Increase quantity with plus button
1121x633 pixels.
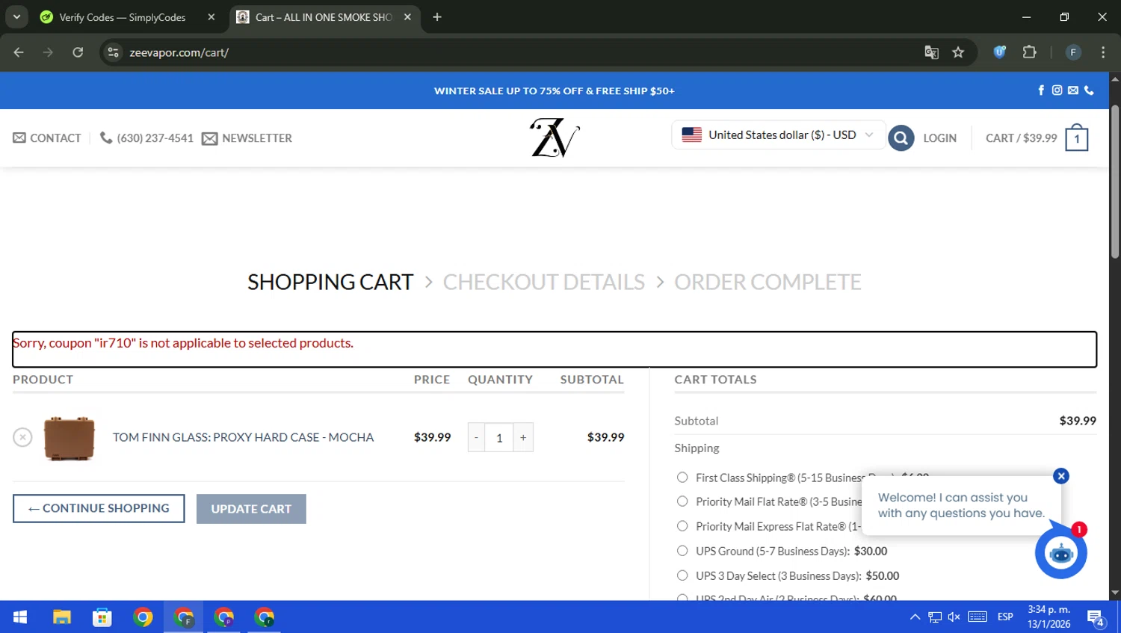click(x=523, y=437)
